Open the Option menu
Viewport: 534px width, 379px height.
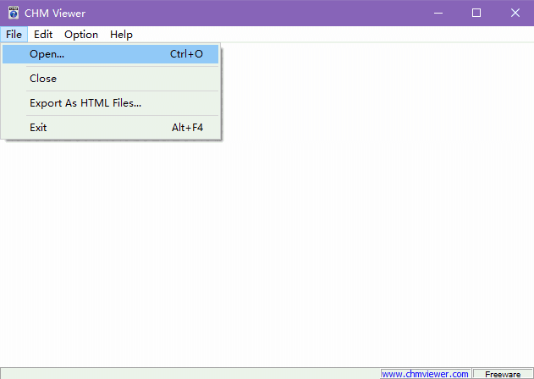click(81, 35)
